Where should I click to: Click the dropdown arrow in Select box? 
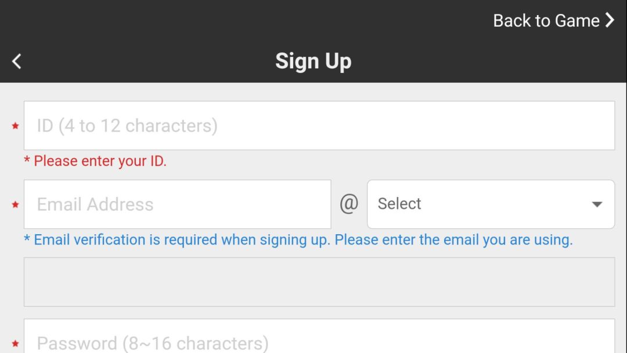(596, 205)
